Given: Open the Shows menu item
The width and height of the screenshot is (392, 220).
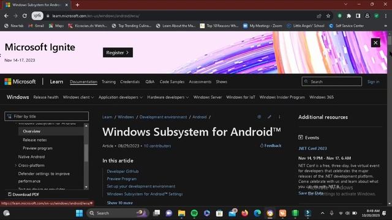Looking at the screenshot, I should click(x=222, y=82).
